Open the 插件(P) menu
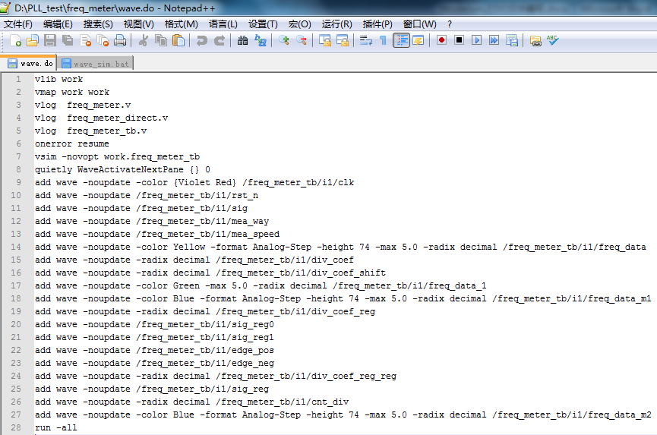Image resolution: width=657 pixels, height=435 pixels. [x=377, y=24]
